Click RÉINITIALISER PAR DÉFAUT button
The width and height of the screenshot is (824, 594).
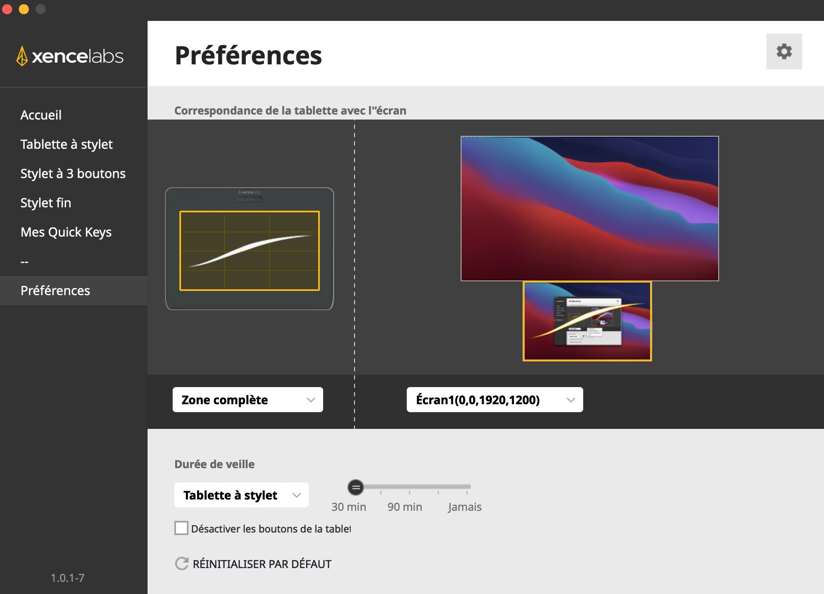(x=262, y=564)
